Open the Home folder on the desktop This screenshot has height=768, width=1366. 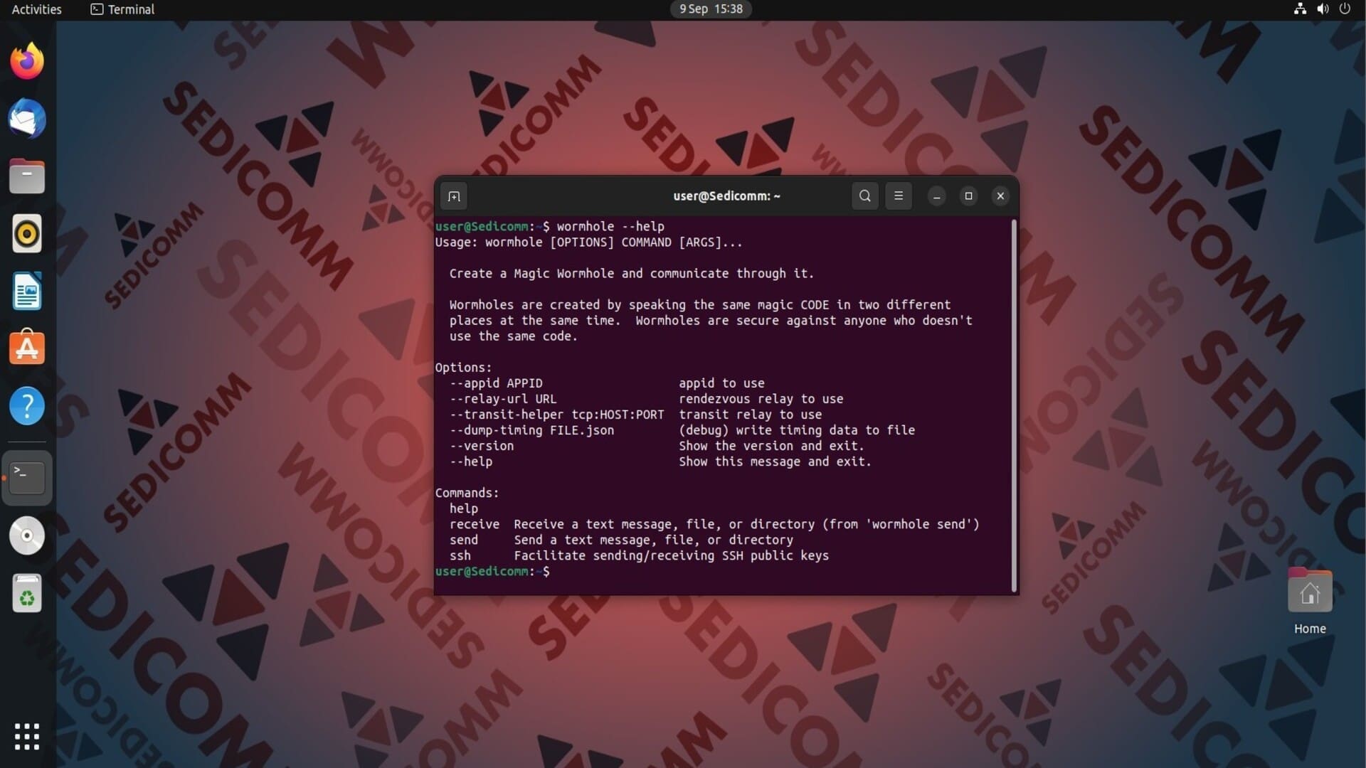point(1310,601)
